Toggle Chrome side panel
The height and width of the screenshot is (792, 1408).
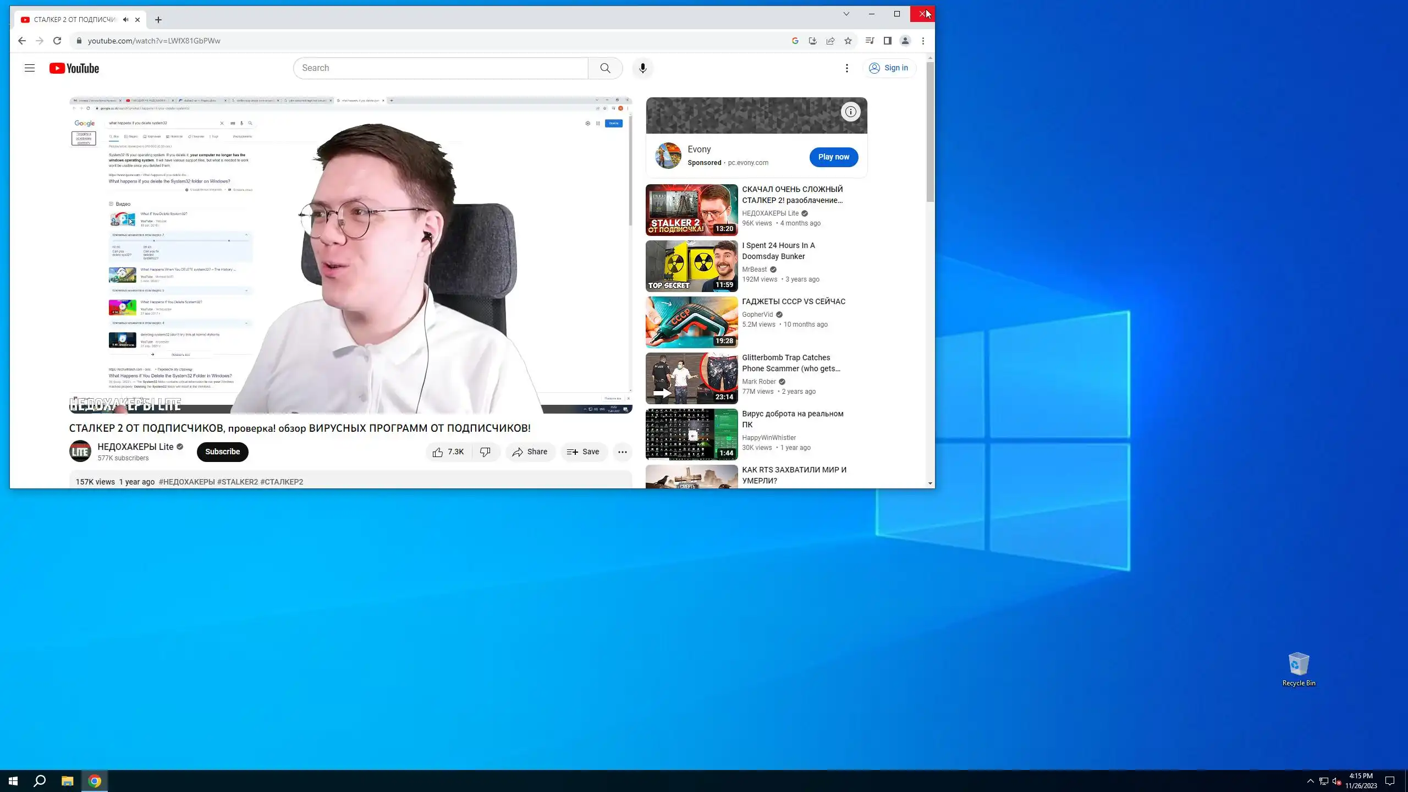(887, 41)
